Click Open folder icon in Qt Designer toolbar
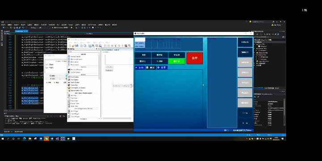Image resolution: width=322 pixels, height=161 pixels. coord(73,46)
